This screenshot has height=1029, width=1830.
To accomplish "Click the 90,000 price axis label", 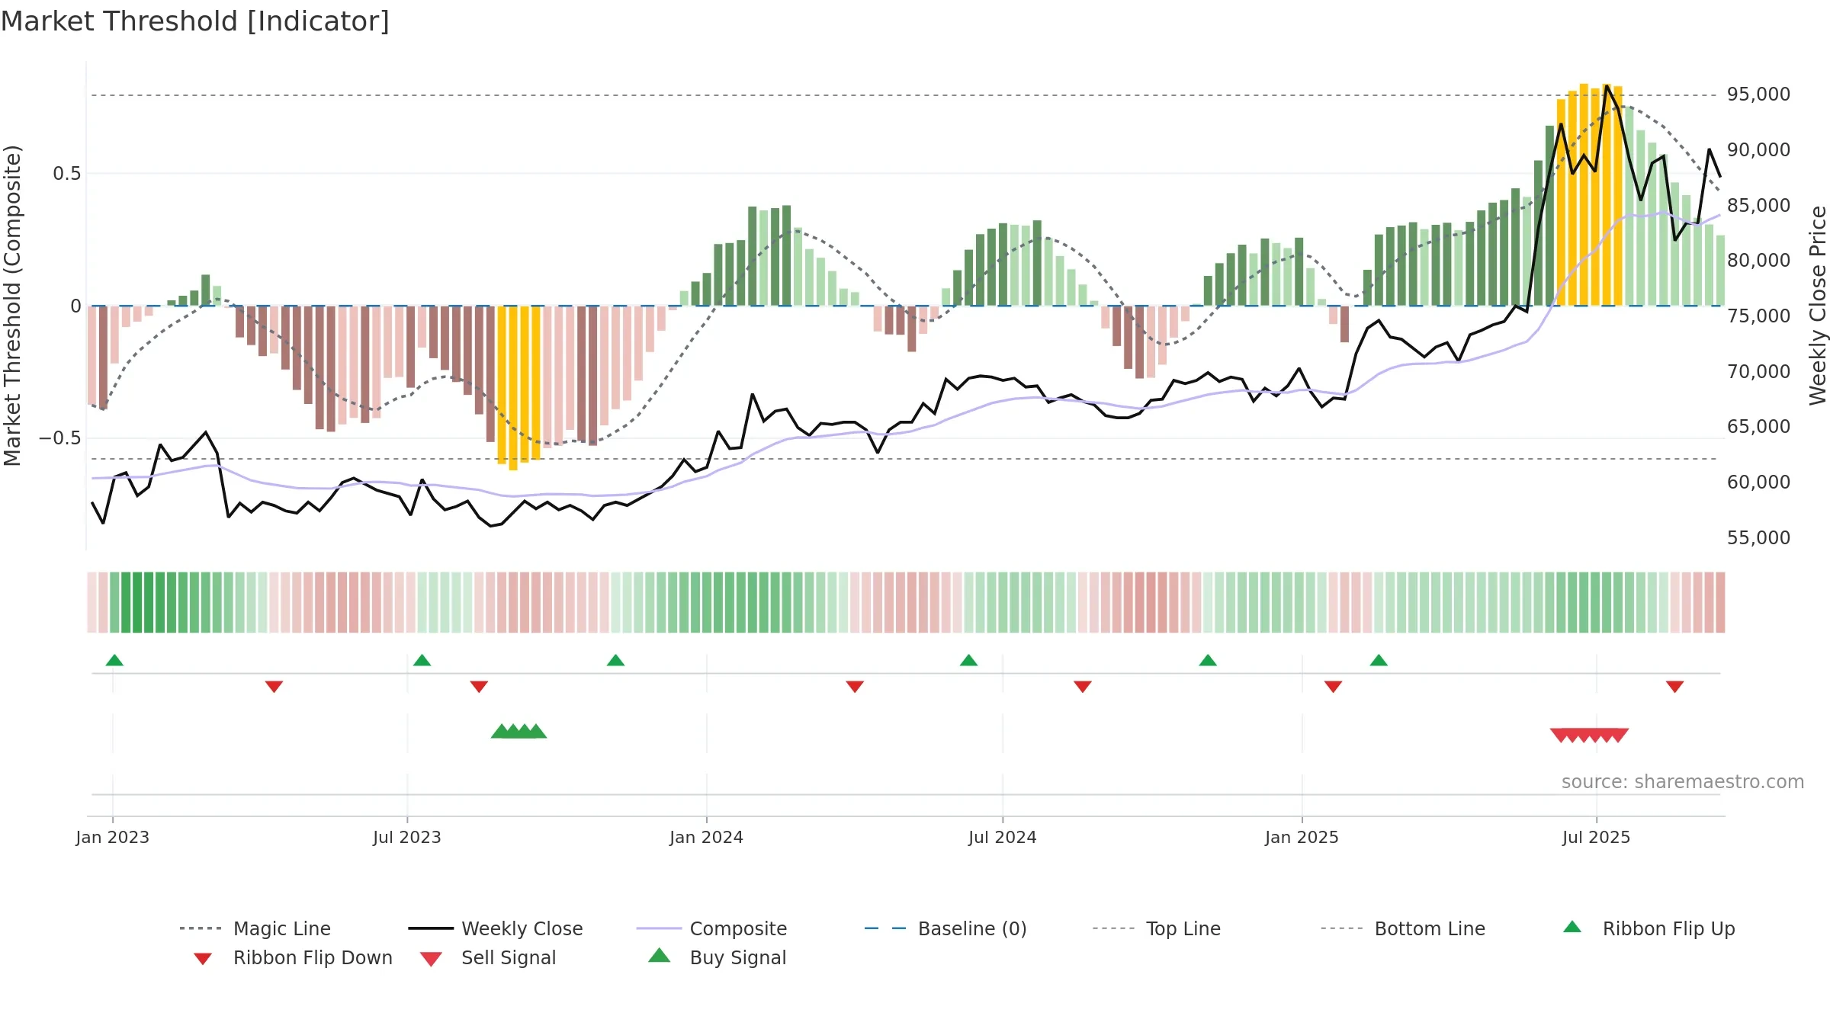I will coord(1758,149).
